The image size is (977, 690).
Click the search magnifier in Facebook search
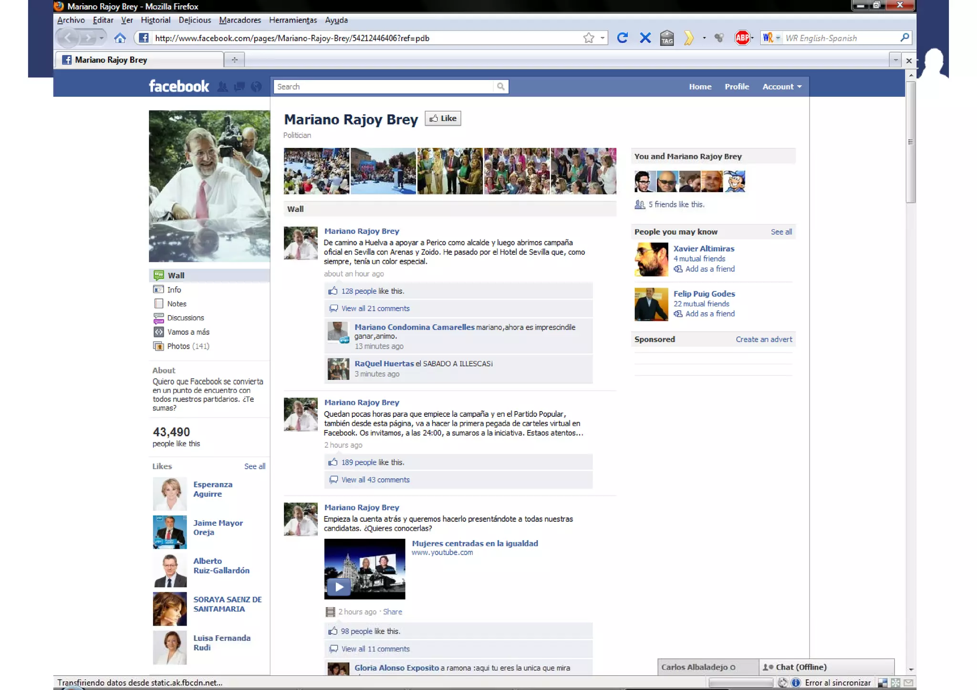tap(500, 86)
